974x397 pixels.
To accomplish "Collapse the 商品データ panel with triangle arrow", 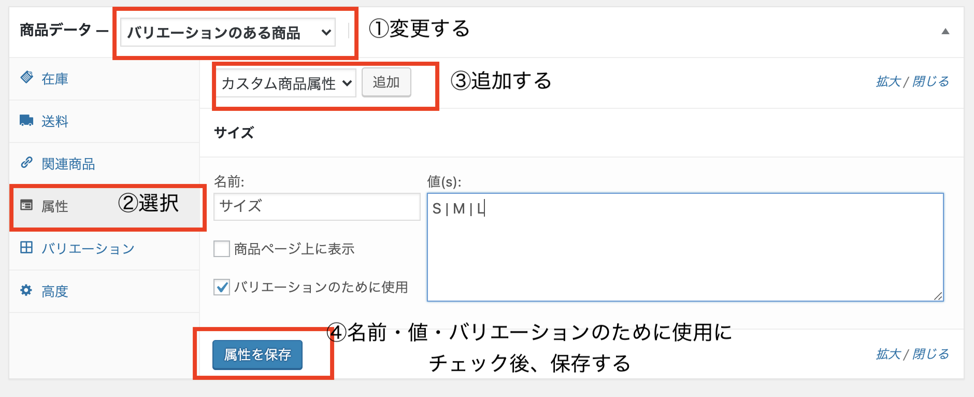I will [945, 32].
